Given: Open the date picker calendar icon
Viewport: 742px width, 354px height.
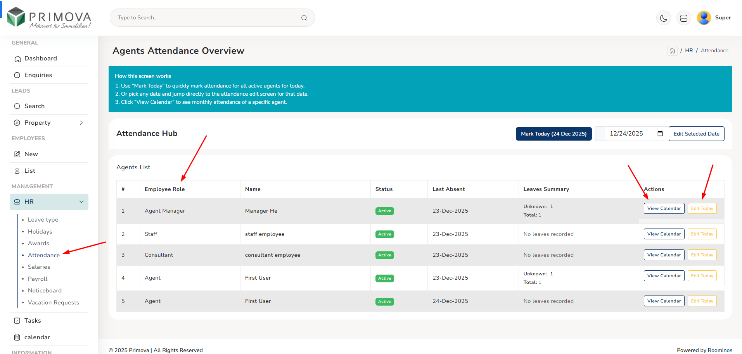Looking at the screenshot, I should tap(660, 134).
